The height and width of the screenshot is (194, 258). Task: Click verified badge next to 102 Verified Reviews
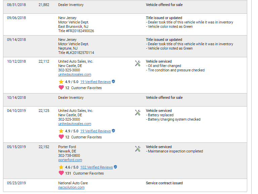(x=116, y=167)
